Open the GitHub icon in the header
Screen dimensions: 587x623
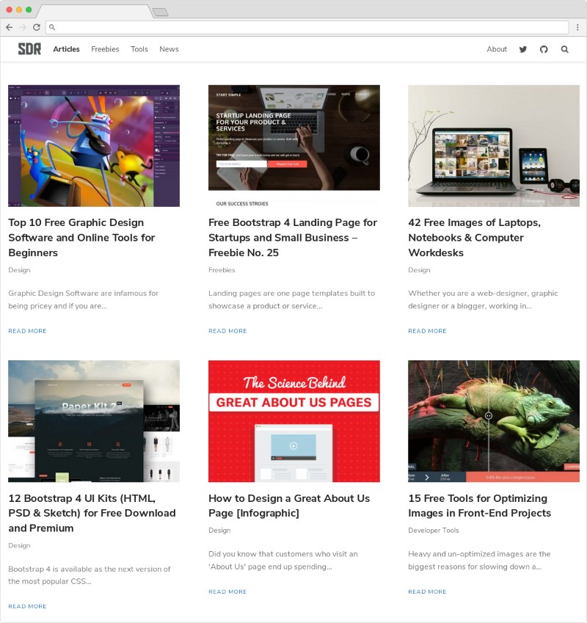tap(544, 49)
